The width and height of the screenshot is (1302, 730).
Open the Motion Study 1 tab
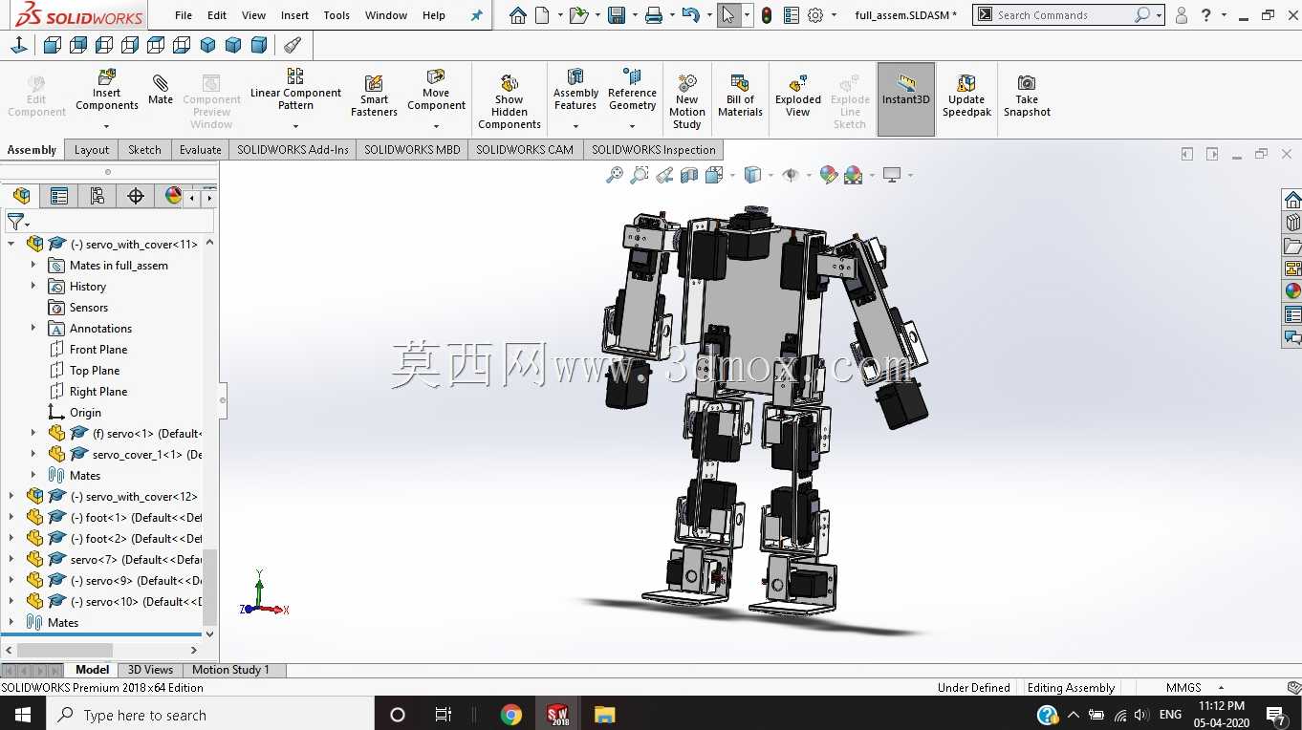(x=230, y=670)
